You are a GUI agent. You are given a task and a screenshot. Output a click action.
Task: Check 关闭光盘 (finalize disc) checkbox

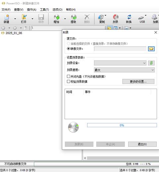pos(69,76)
